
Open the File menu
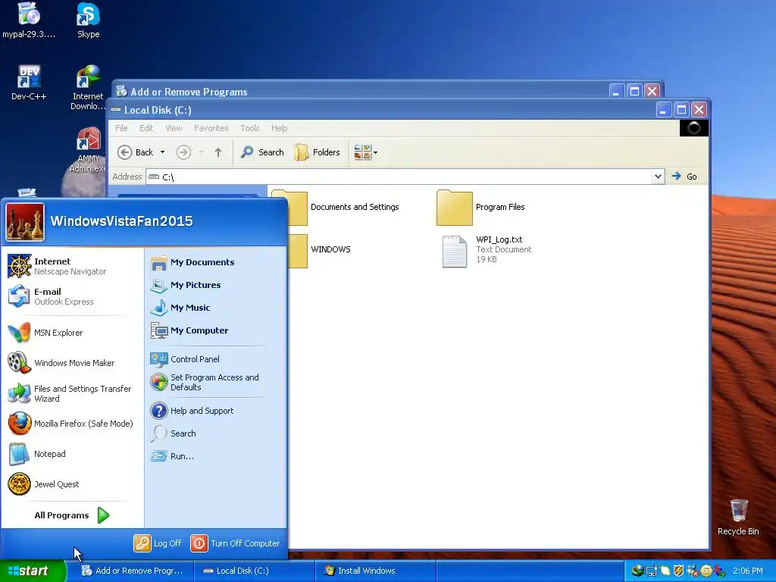coord(121,128)
